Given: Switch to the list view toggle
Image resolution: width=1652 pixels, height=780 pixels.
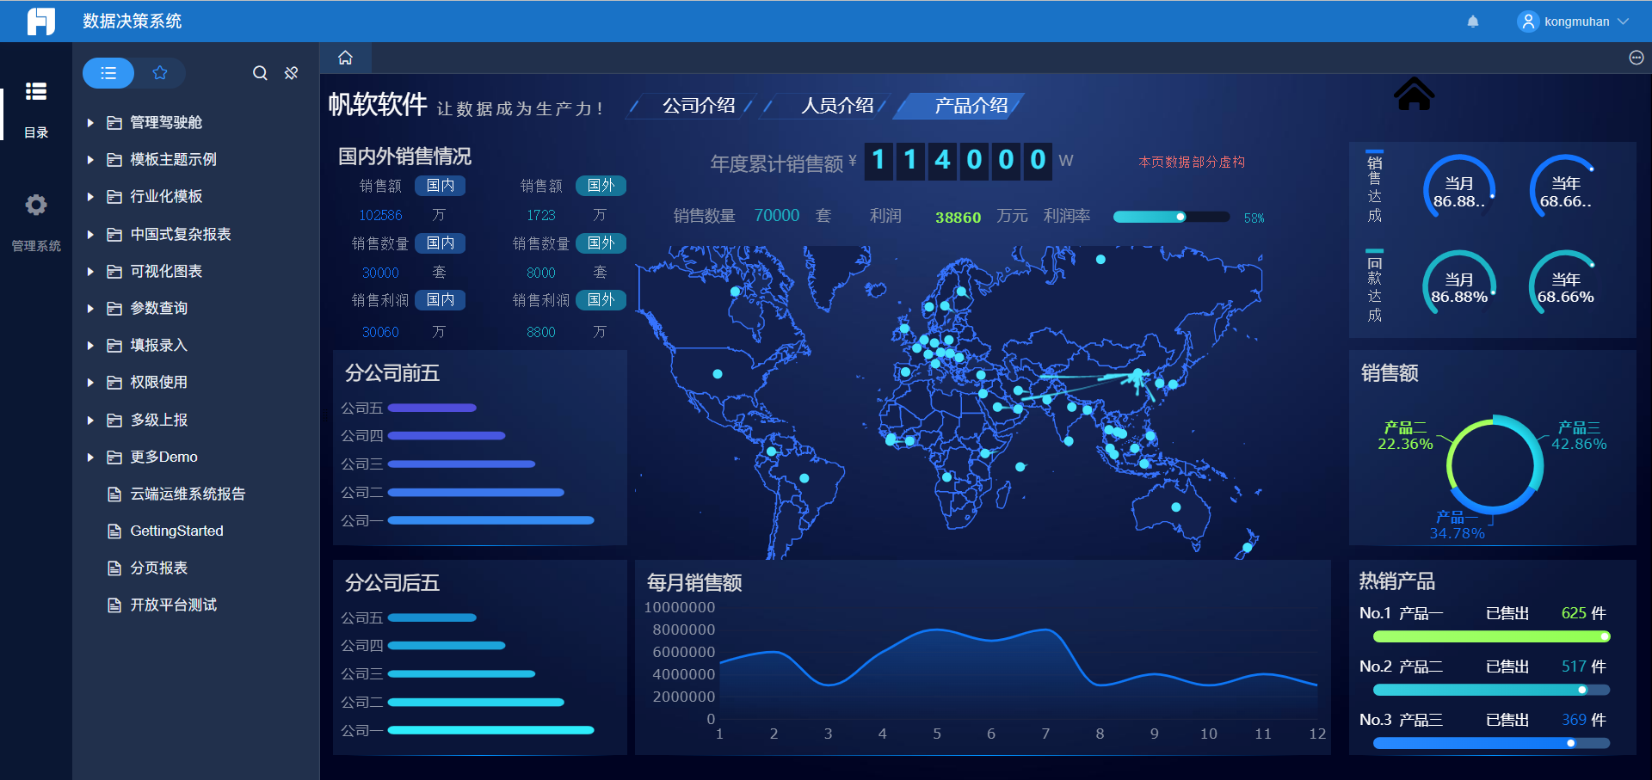Looking at the screenshot, I should 108,73.
